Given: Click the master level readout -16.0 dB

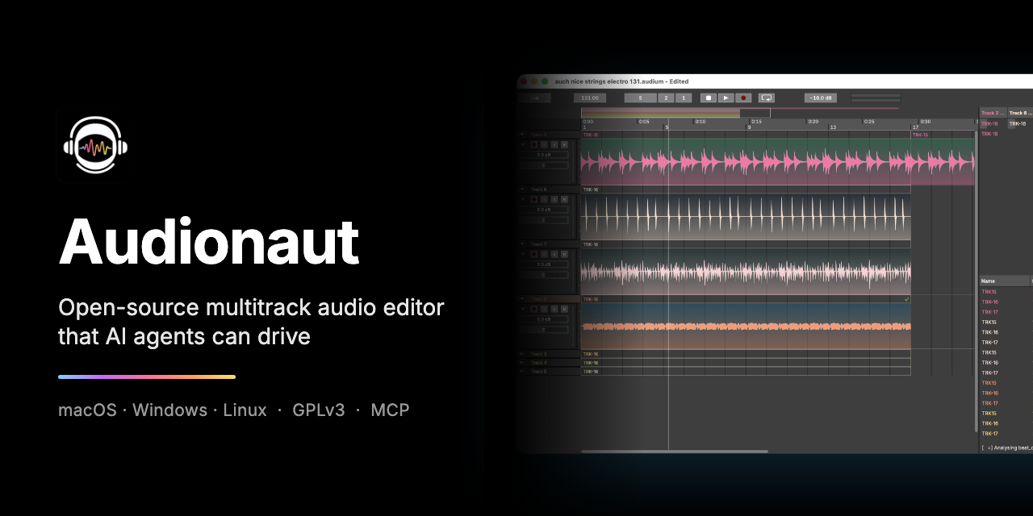Looking at the screenshot, I should click(x=821, y=98).
